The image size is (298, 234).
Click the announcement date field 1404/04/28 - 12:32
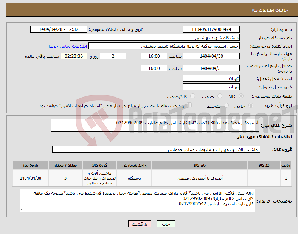click(x=59, y=29)
